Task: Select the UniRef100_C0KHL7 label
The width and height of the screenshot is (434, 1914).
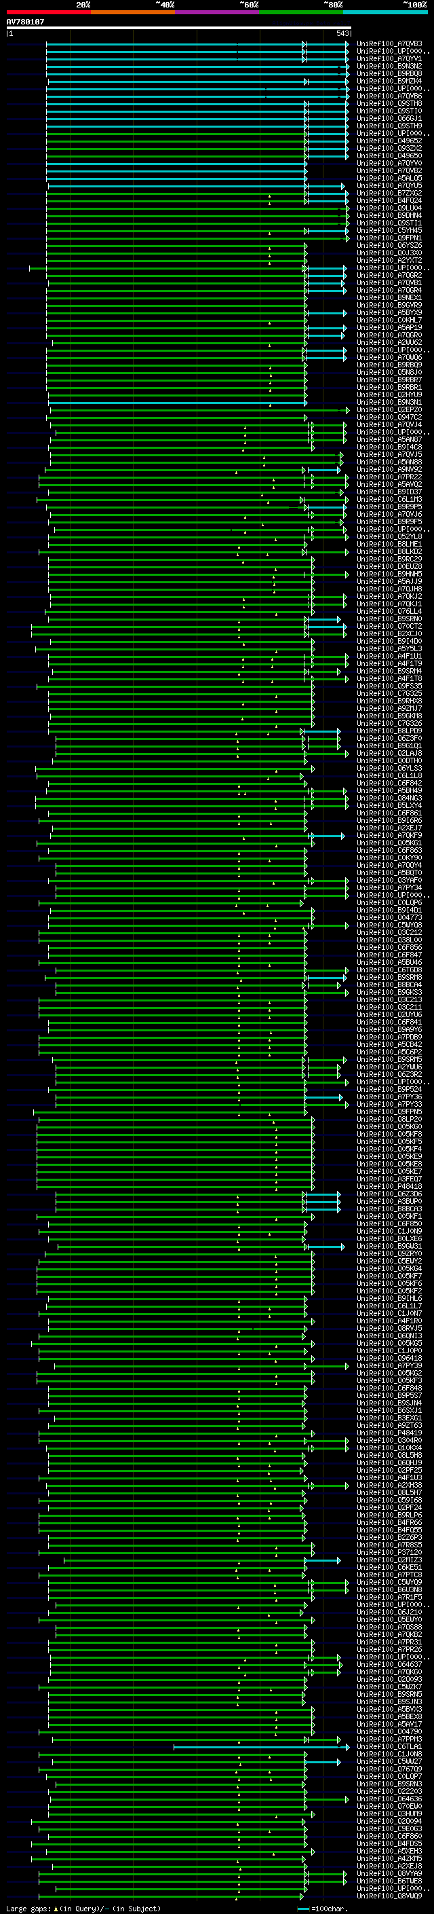Action: pos(389,320)
